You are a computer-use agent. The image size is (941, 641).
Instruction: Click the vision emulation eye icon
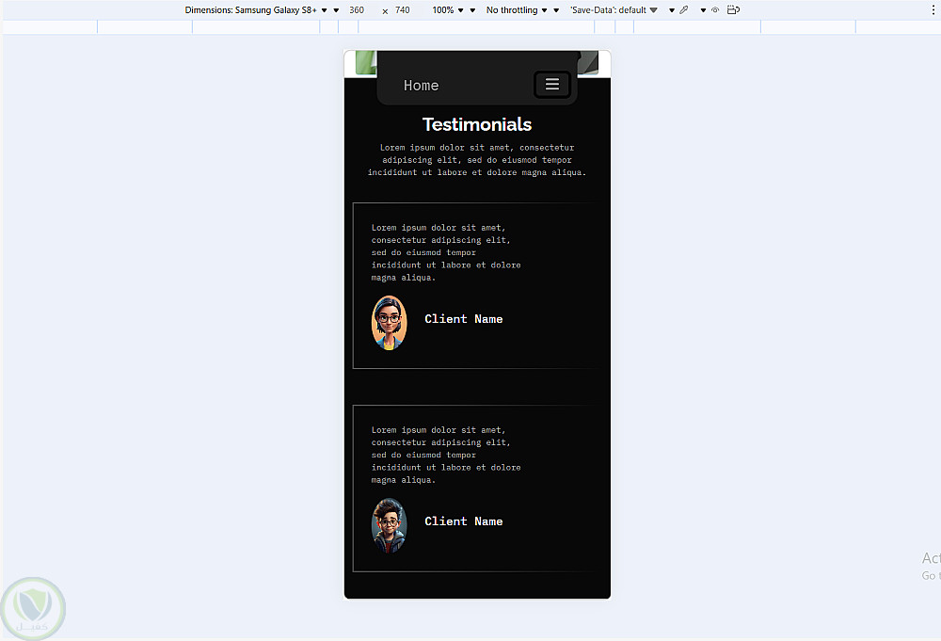tap(715, 9)
